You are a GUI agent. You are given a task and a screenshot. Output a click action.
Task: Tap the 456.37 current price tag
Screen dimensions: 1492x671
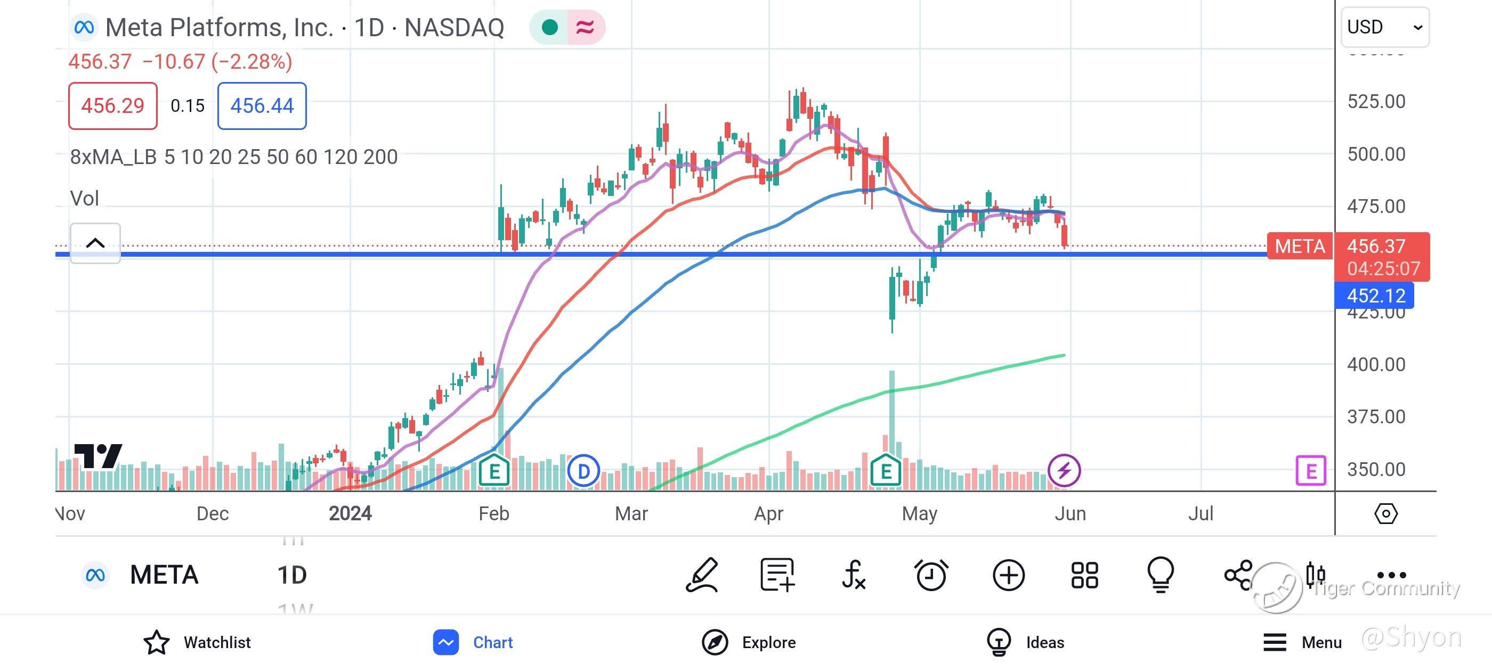point(1382,257)
